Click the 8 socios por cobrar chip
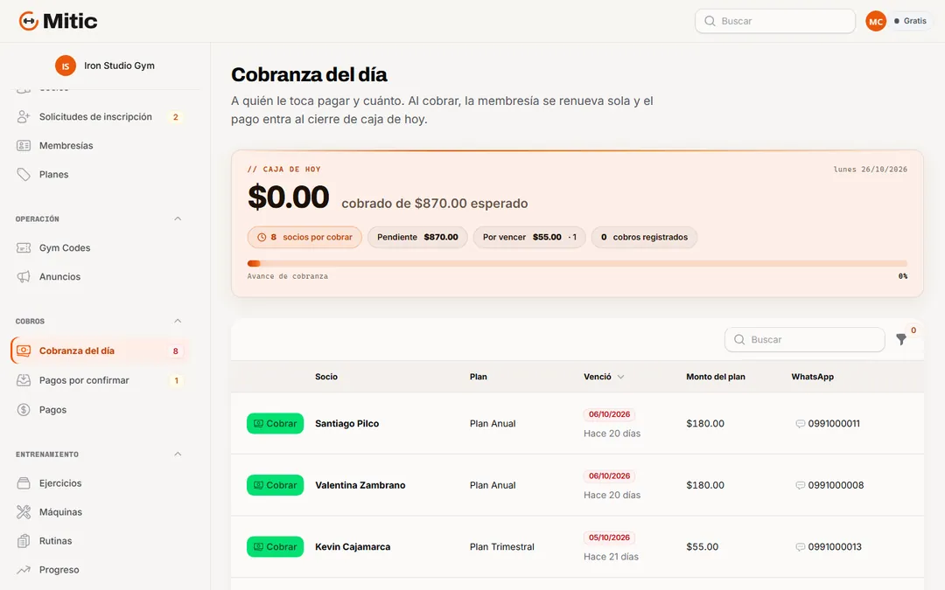 tap(304, 237)
